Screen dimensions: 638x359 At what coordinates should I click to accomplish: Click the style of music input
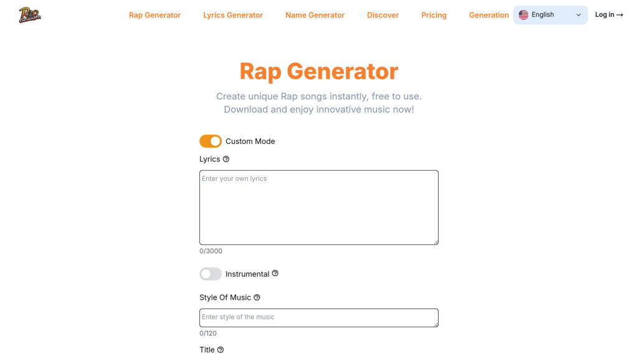(318, 317)
